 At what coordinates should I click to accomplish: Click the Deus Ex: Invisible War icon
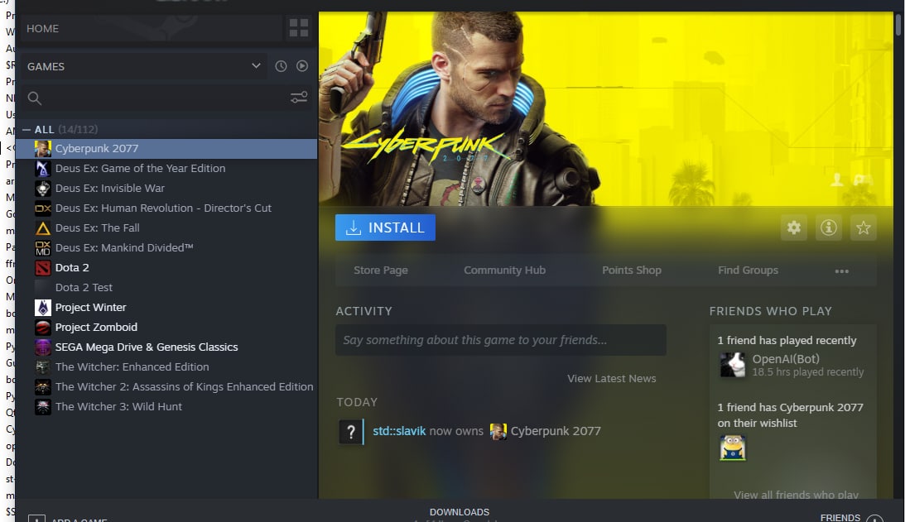(43, 189)
